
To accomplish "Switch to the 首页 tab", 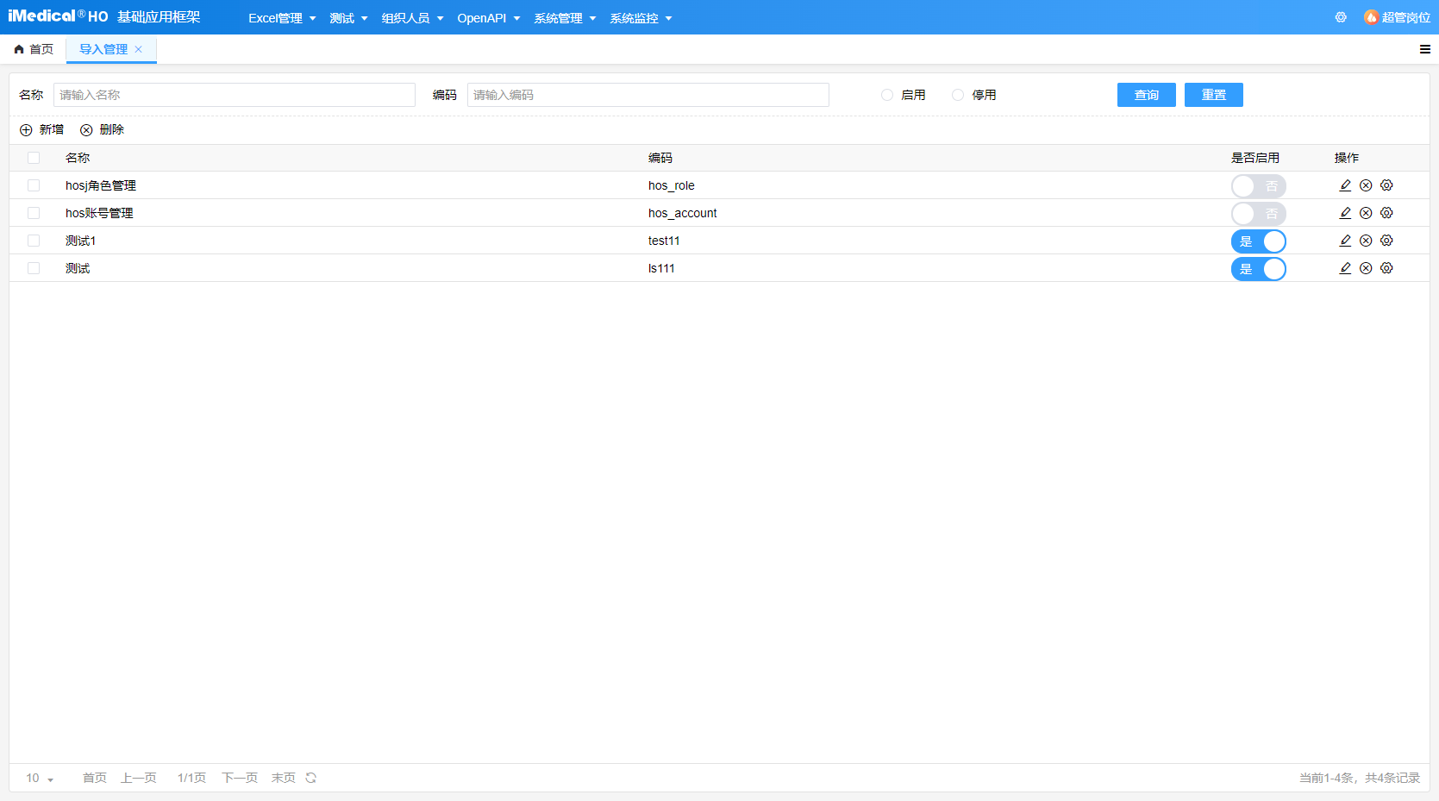I will pos(34,49).
